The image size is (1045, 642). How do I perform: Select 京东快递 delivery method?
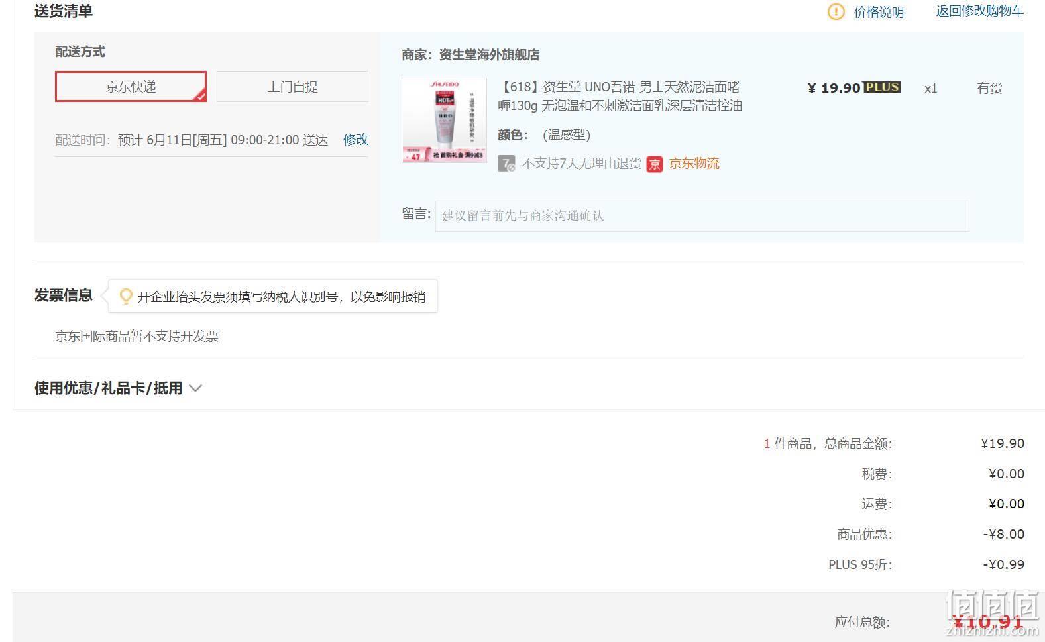pos(131,87)
